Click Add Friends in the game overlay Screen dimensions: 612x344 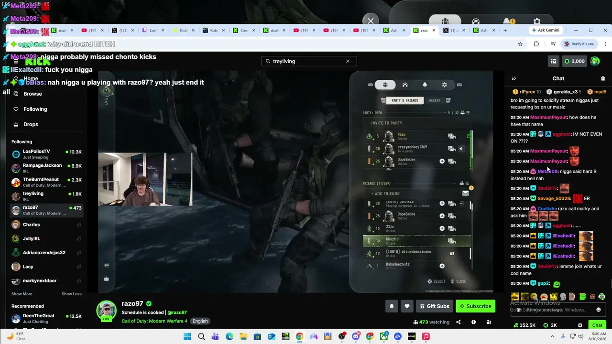(x=385, y=193)
